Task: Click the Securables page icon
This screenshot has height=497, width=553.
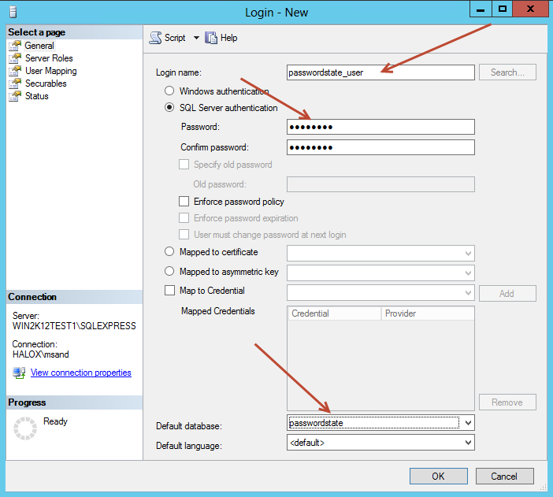Action: point(14,83)
